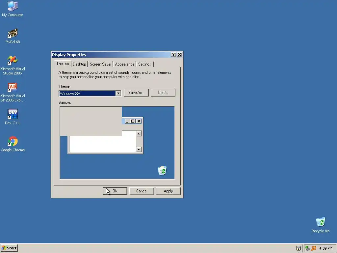Expand the Theme dropdown arrow
Viewport: 337px width, 253px height.
tap(118, 93)
